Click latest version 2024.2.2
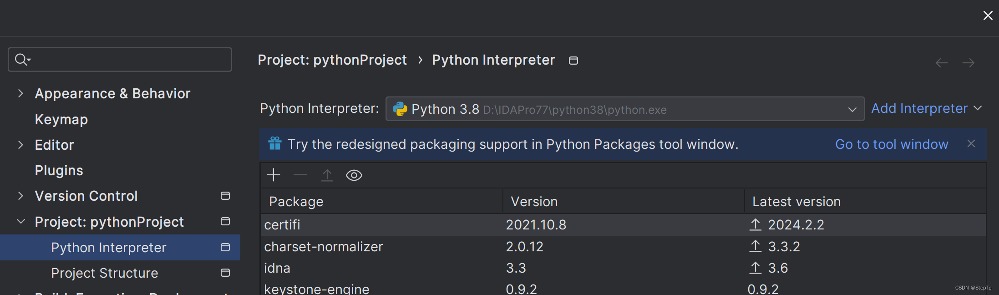 click(x=796, y=224)
